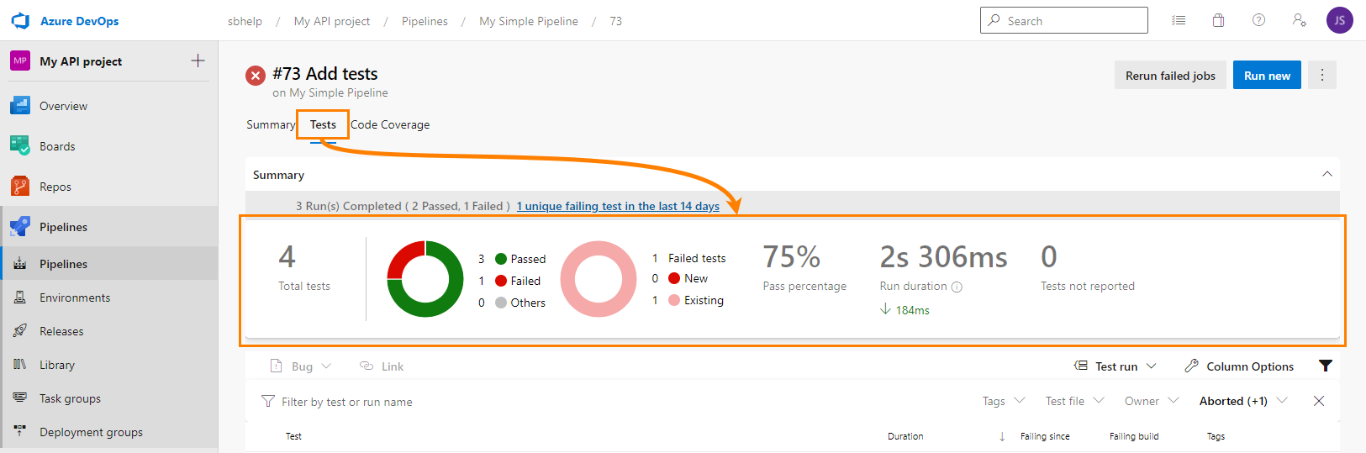This screenshot has height=453, width=1366.
Task: Click the Pipelines sub-item icon
Action: [x=20, y=263]
